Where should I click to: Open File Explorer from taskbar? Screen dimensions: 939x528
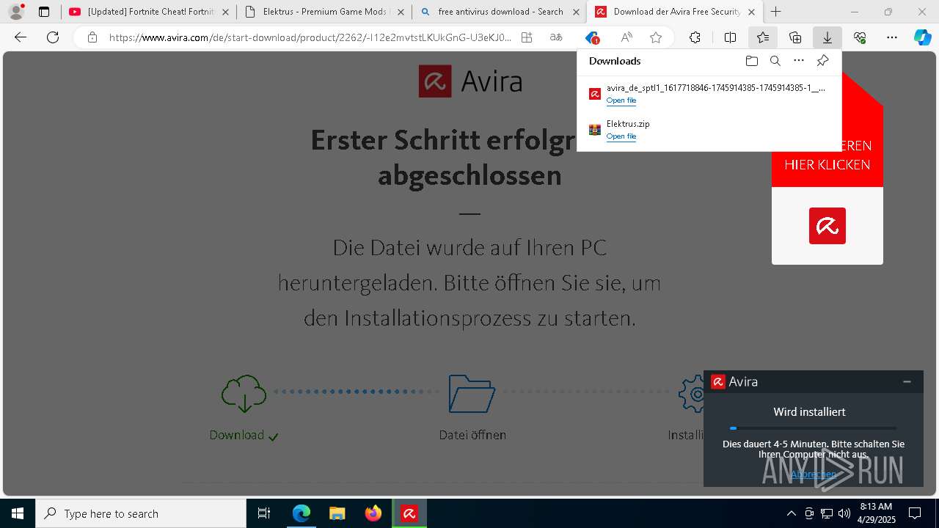(x=337, y=513)
